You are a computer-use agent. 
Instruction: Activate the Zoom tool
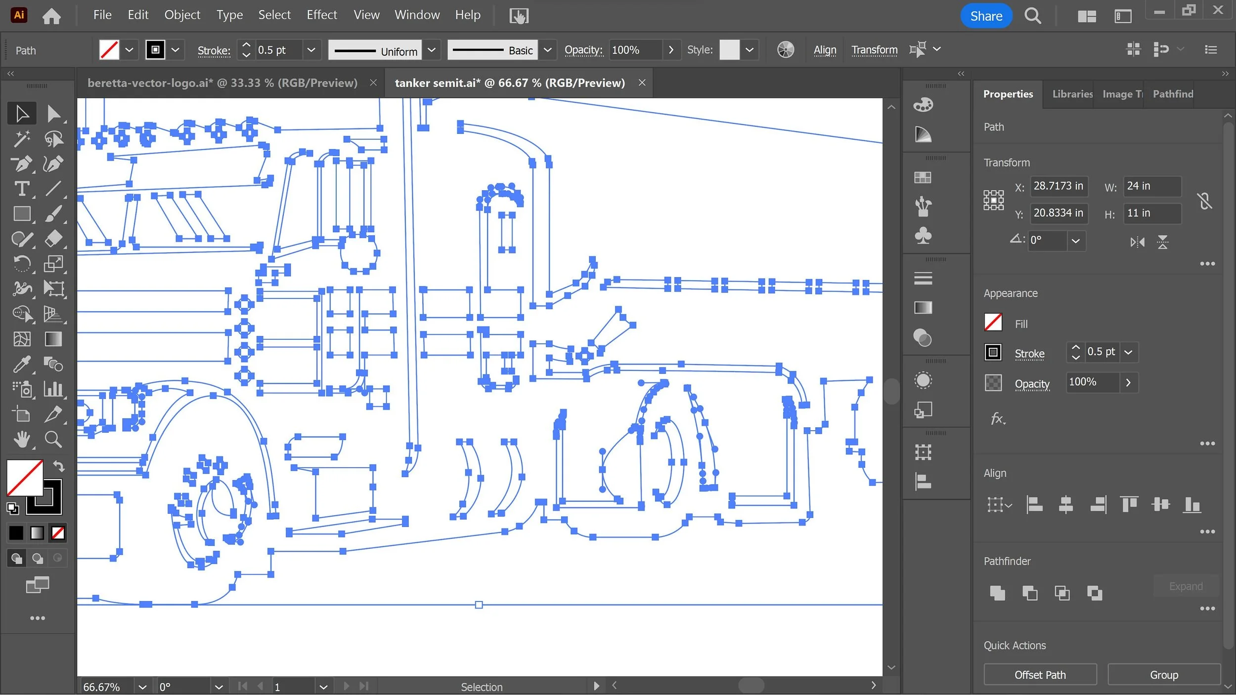click(x=53, y=439)
